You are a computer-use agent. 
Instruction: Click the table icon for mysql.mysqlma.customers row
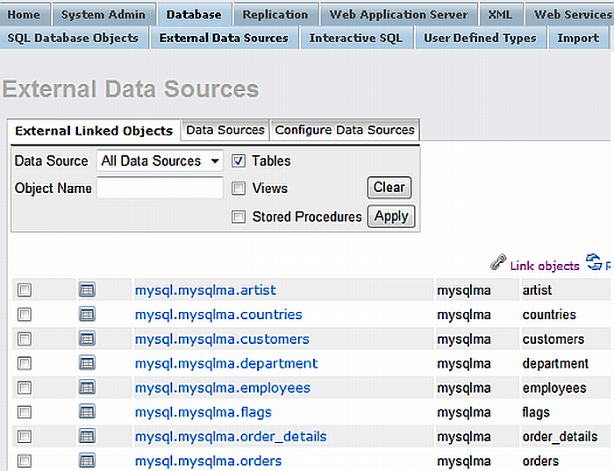click(87, 339)
